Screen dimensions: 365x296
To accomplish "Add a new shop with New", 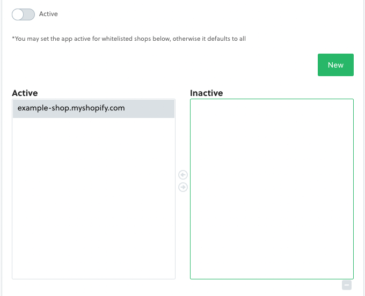I will pos(335,65).
